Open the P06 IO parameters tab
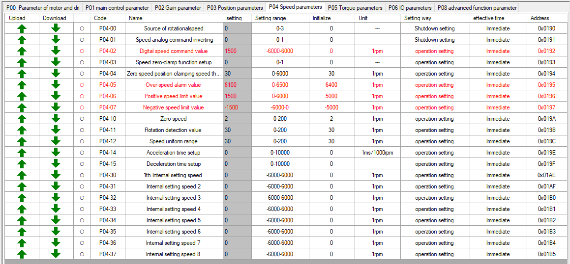This screenshot has width=570, height=264. [x=410, y=8]
